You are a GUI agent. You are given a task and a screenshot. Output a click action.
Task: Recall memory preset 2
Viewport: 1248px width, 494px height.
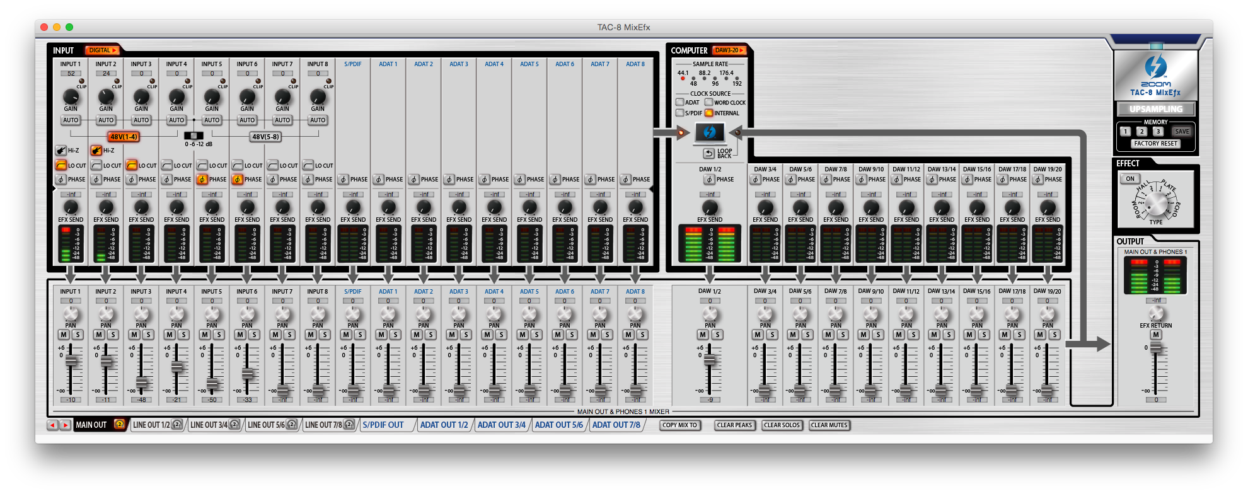(x=1141, y=132)
